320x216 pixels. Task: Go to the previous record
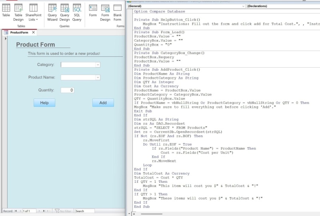pos(20,211)
